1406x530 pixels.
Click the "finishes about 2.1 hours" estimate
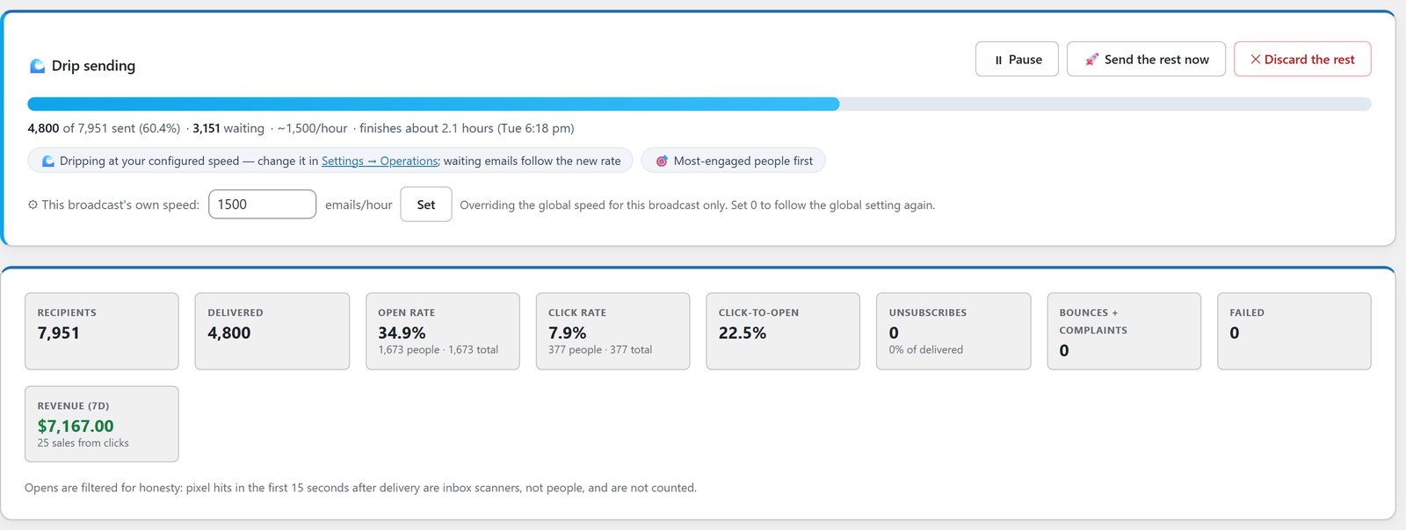[467, 128]
